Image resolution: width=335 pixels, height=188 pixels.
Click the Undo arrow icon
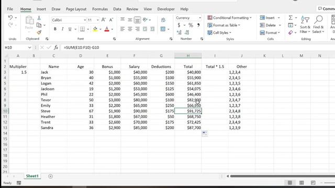pyautogui.click(x=10, y=17)
